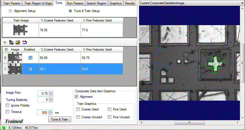This screenshot has height=130, width=245.
Task: Switch to Train Region & Origin tab
Action: (38, 3)
